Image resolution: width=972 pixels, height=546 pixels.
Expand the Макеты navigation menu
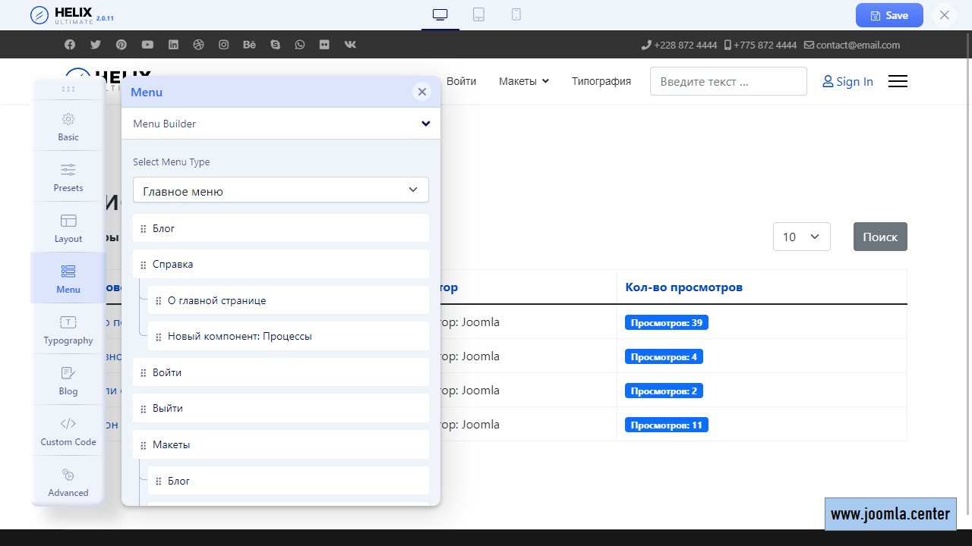point(523,81)
